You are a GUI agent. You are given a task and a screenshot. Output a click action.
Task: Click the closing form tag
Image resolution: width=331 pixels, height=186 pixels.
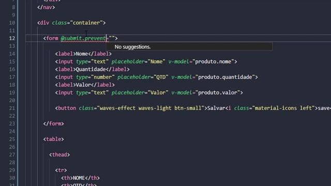(54, 124)
